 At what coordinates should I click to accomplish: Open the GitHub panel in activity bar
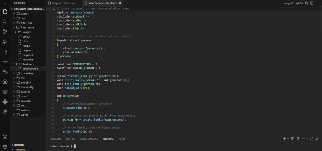pos(5,82)
